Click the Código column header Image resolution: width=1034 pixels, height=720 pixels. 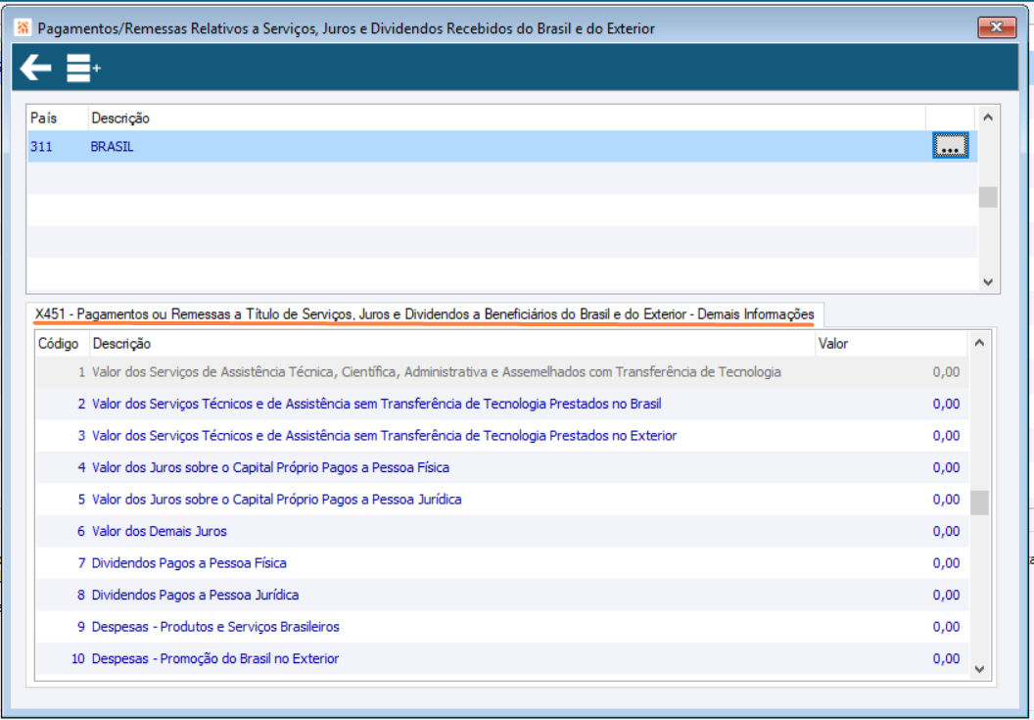point(62,344)
